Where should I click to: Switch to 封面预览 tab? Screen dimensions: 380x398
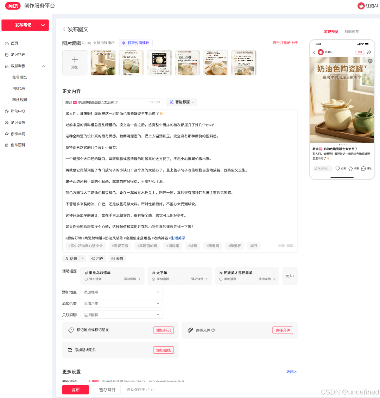tap(351, 32)
